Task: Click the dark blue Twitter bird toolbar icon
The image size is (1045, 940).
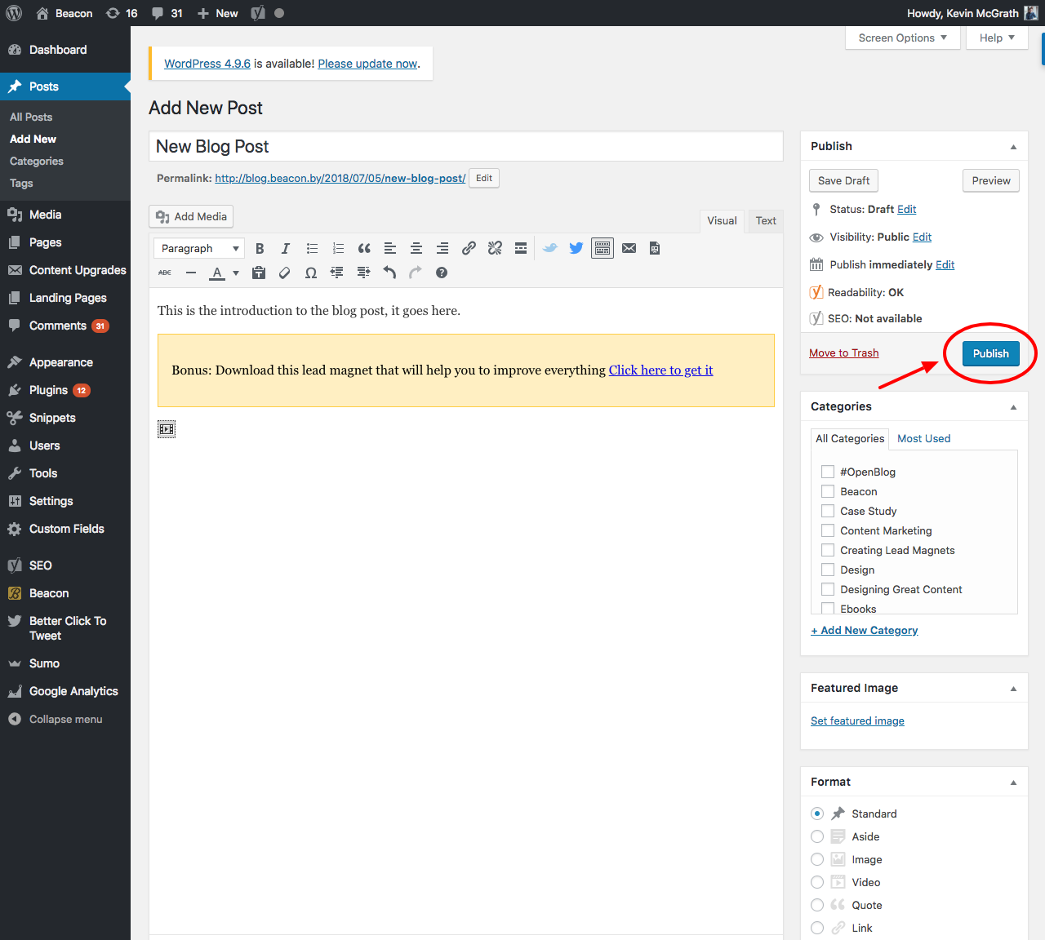Action: click(576, 248)
